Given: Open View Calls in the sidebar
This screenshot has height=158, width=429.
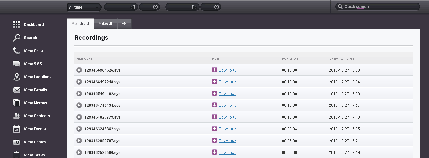Looking at the screenshot, I should coord(33,51).
